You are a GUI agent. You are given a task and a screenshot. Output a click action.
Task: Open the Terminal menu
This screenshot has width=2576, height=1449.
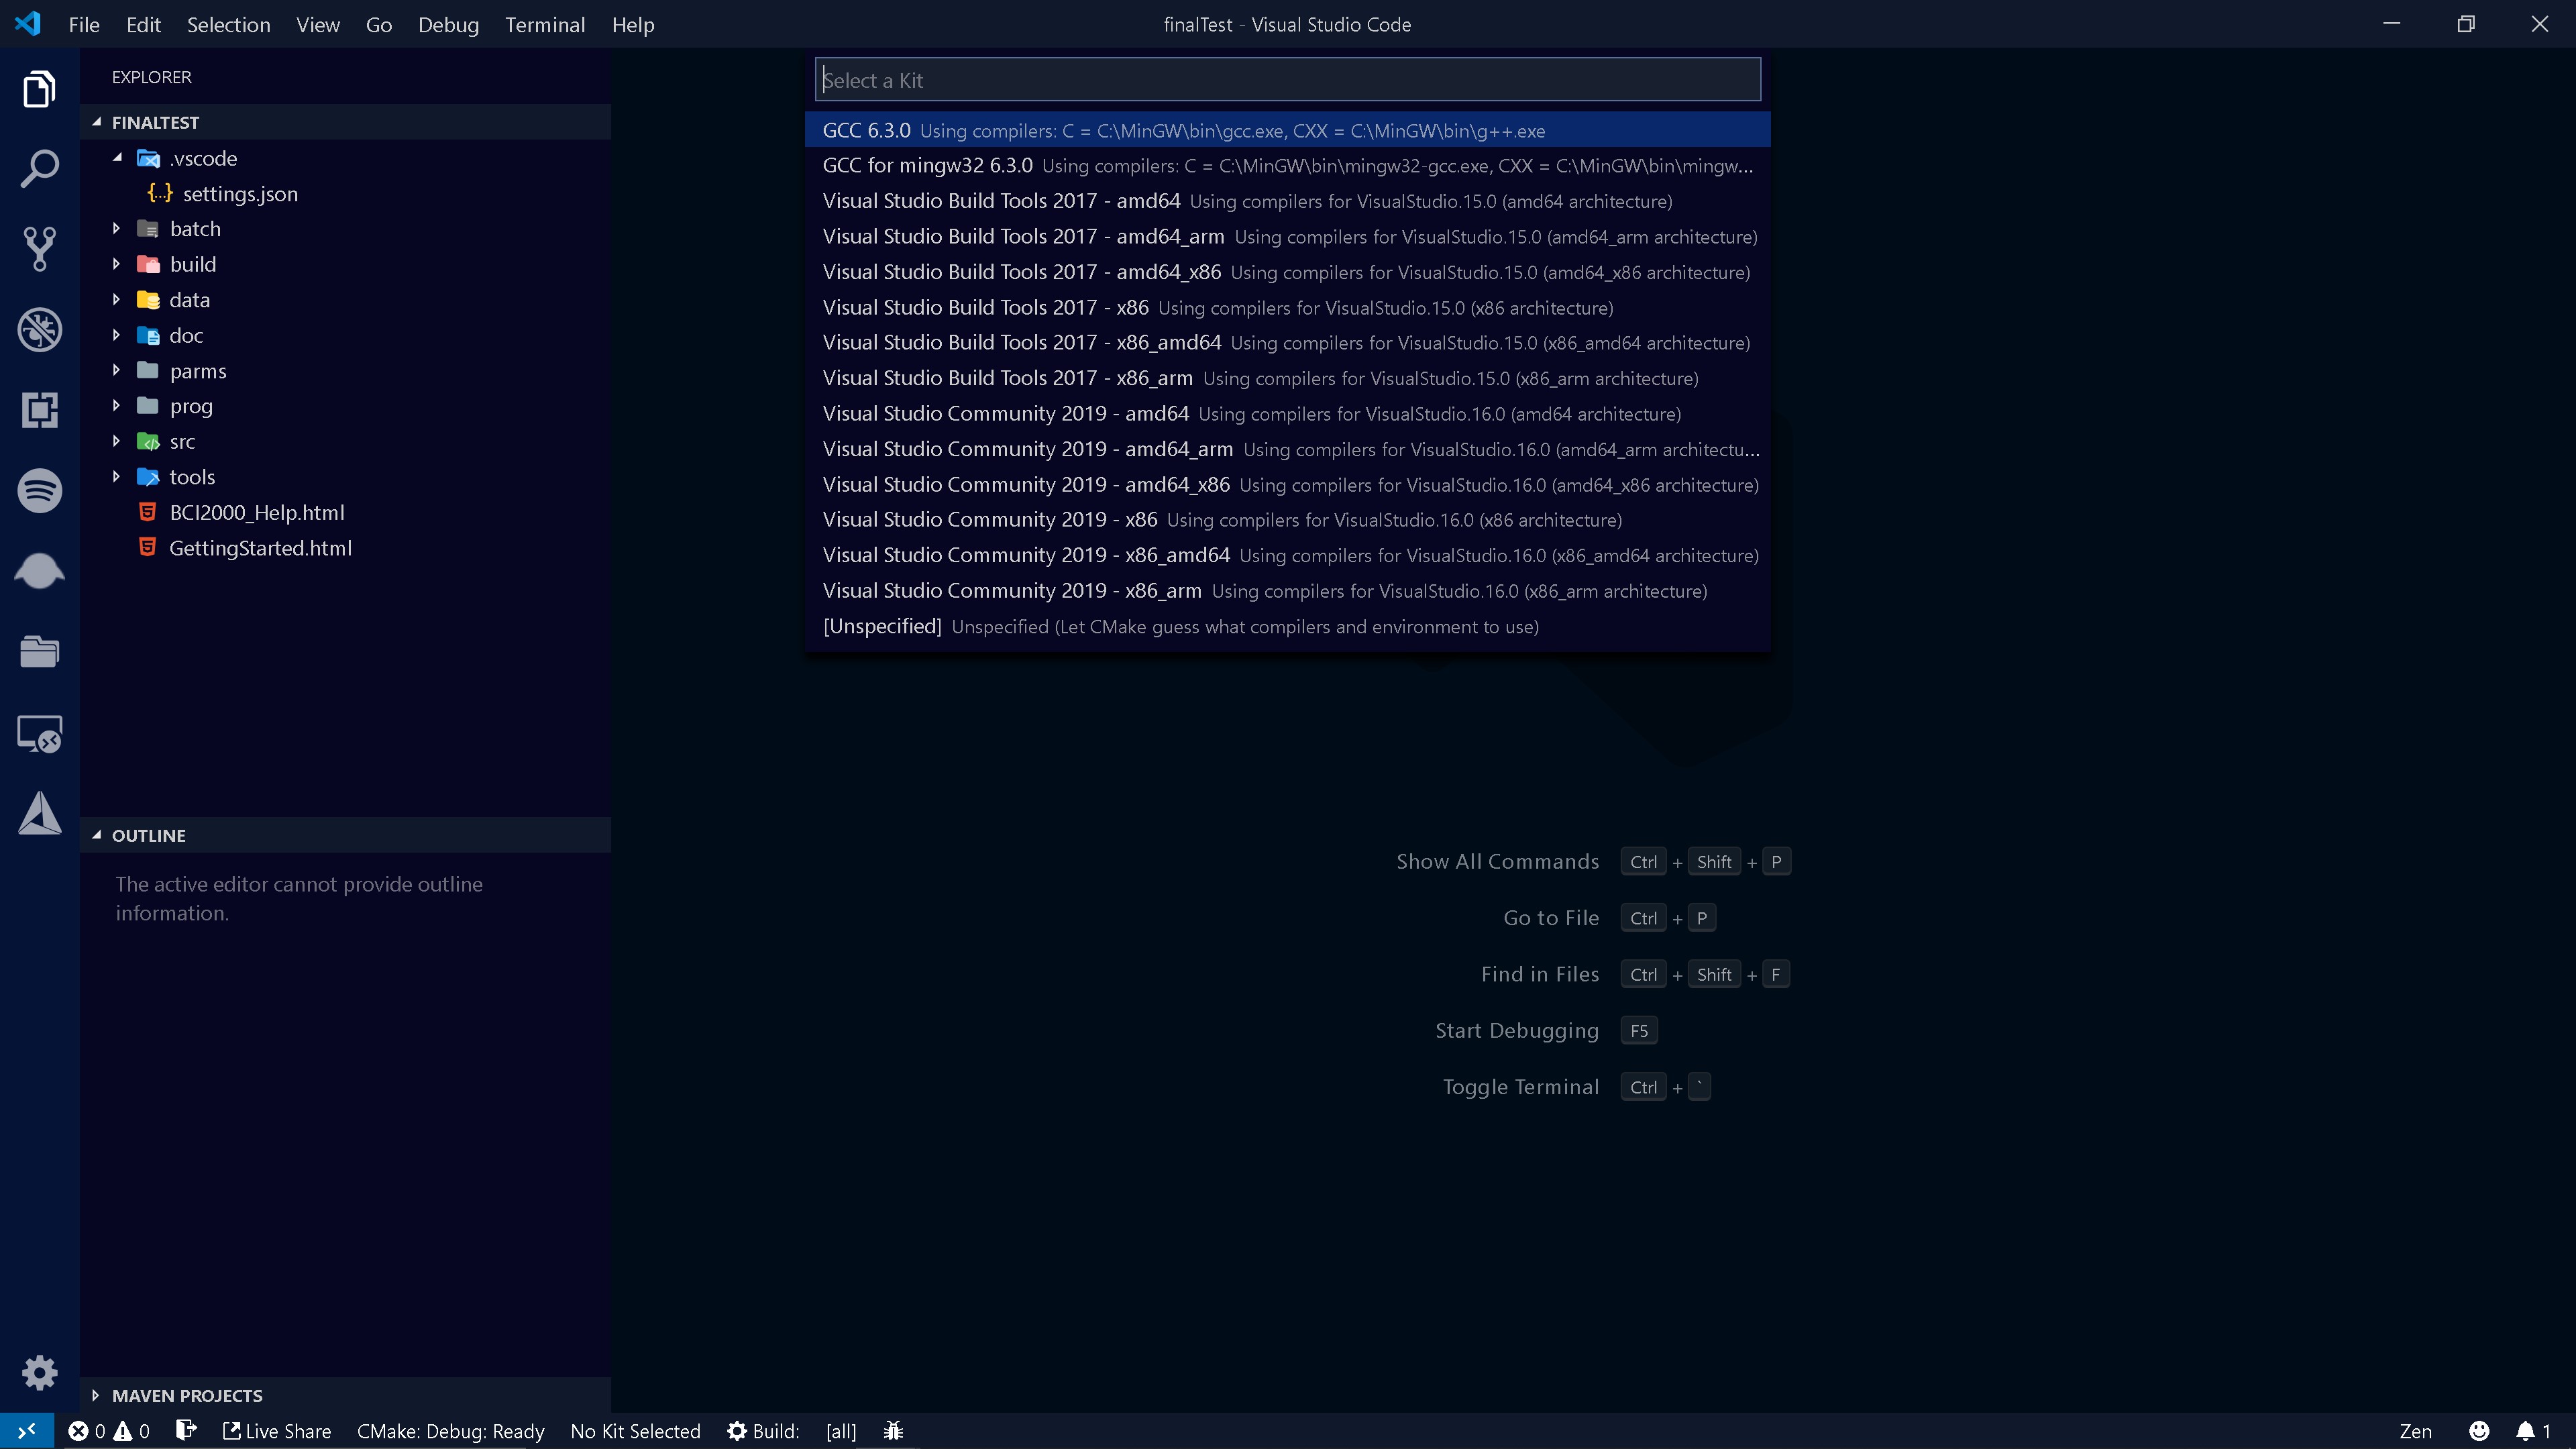(544, 24)
